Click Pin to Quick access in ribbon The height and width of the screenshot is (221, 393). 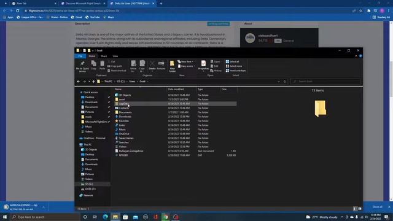[82, 66]
